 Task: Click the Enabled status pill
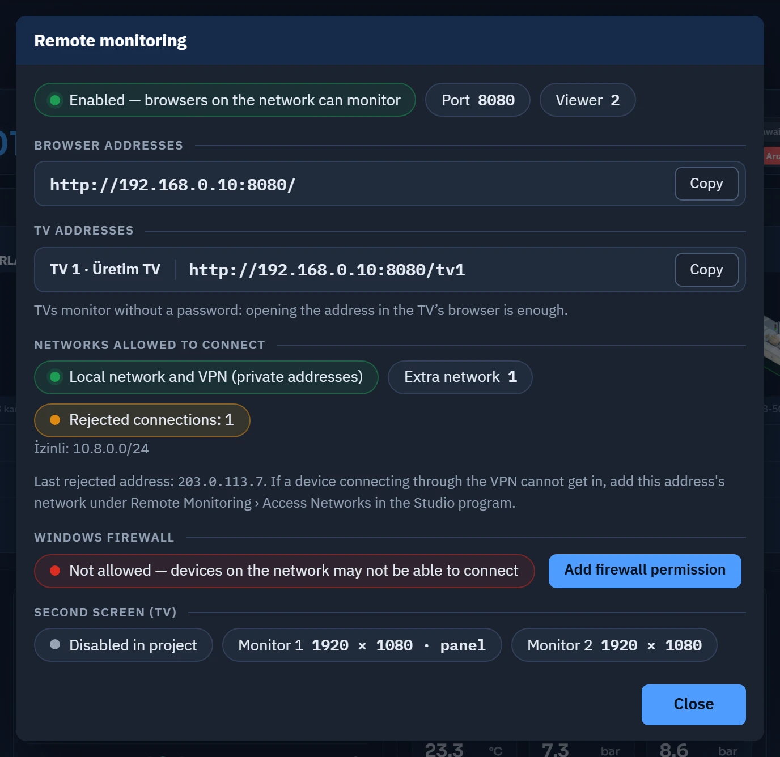(x=225, y=100)
